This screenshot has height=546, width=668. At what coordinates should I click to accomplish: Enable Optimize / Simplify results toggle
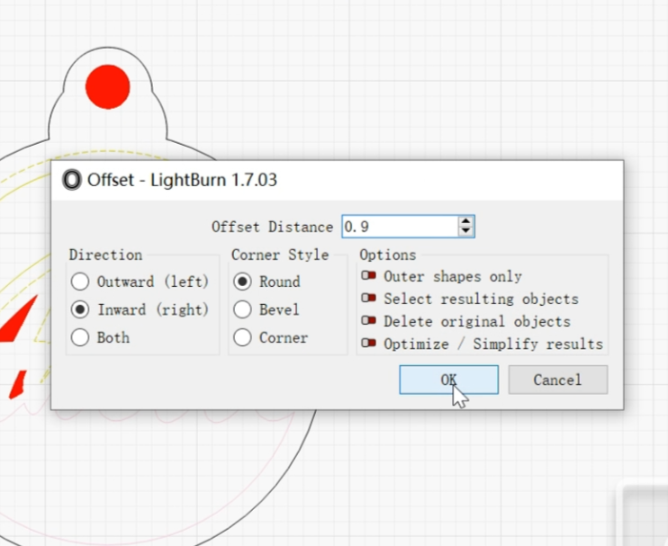tap(368, 344)
